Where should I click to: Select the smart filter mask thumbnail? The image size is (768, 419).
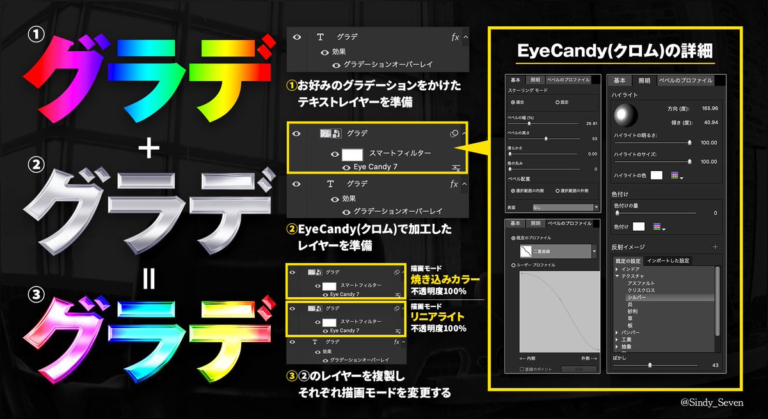352,154
